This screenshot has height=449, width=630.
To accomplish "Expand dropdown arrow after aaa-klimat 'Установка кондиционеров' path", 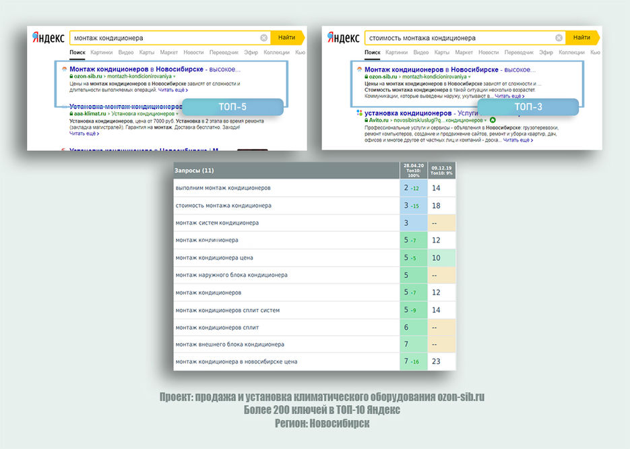I will pyautogui.click(x=177, y=114).
